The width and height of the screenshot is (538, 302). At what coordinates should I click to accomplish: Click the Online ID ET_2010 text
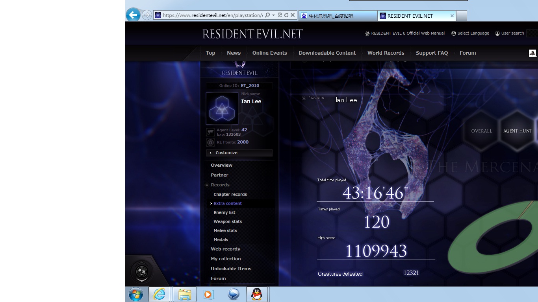(x=250, y=86)
